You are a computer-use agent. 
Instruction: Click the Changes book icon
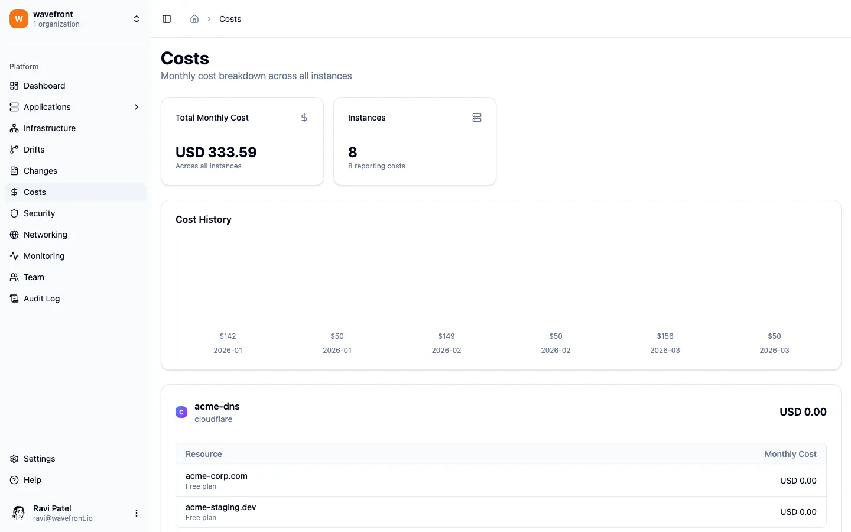pos(14,171)
